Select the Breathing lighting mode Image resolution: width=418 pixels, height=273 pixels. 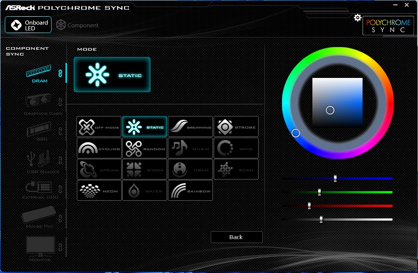click(x=190, y=127)
